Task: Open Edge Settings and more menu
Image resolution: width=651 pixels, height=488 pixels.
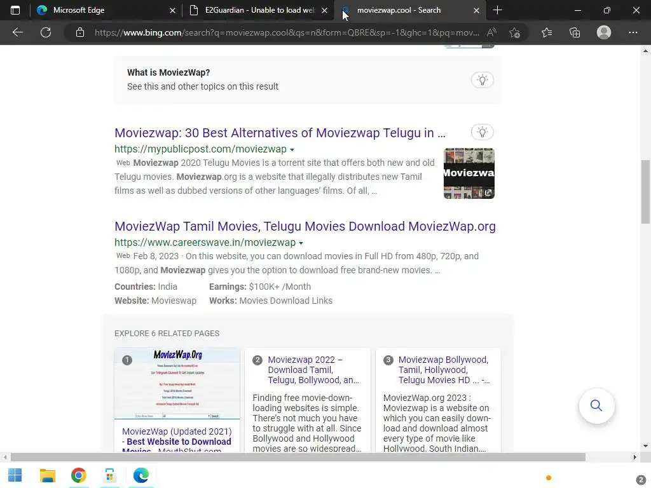Action: (633, 32)
